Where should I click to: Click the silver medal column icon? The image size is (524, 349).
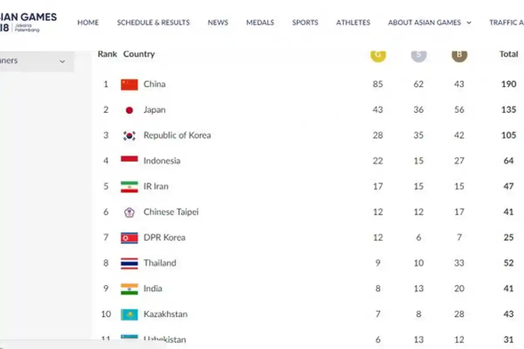coord(418,55)
